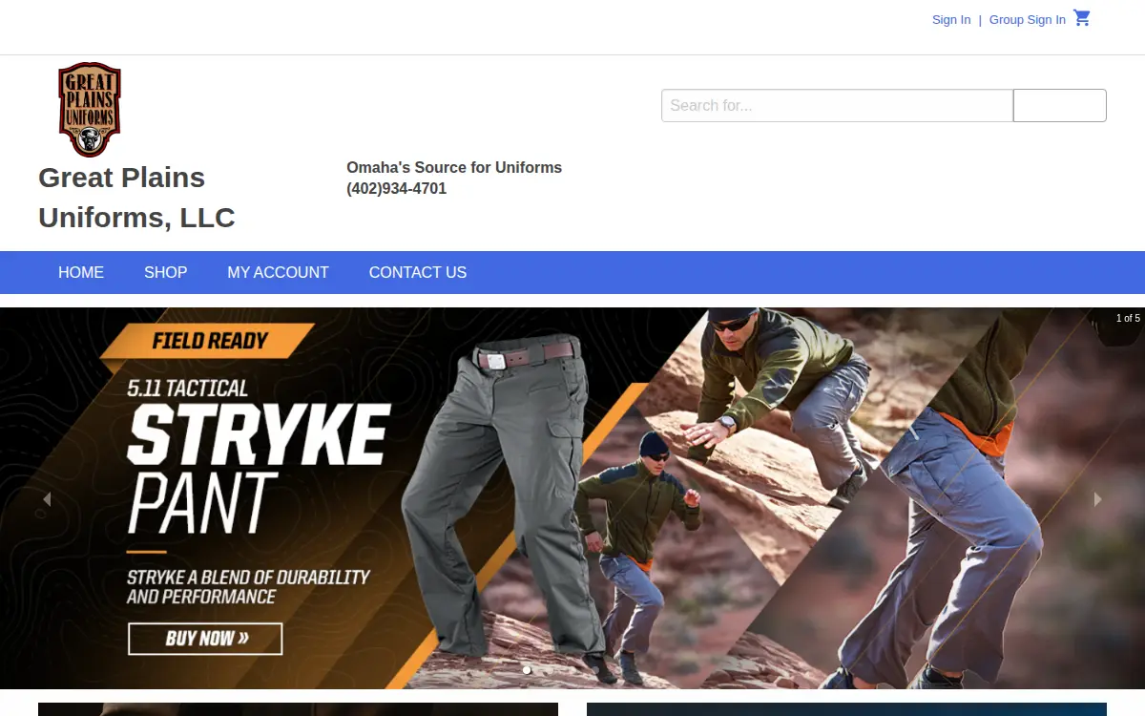The height and width of the screenshot is (716, 1145).
Task: Go to the HOME menu item
Action: click(x=81, y=272)
